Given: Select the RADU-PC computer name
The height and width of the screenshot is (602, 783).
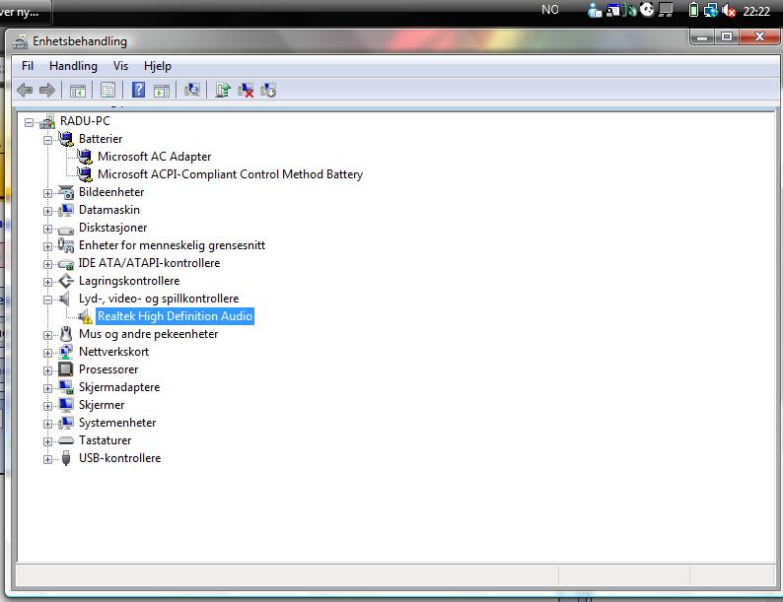Looking at the screenshot, I should tap(85, 121).
